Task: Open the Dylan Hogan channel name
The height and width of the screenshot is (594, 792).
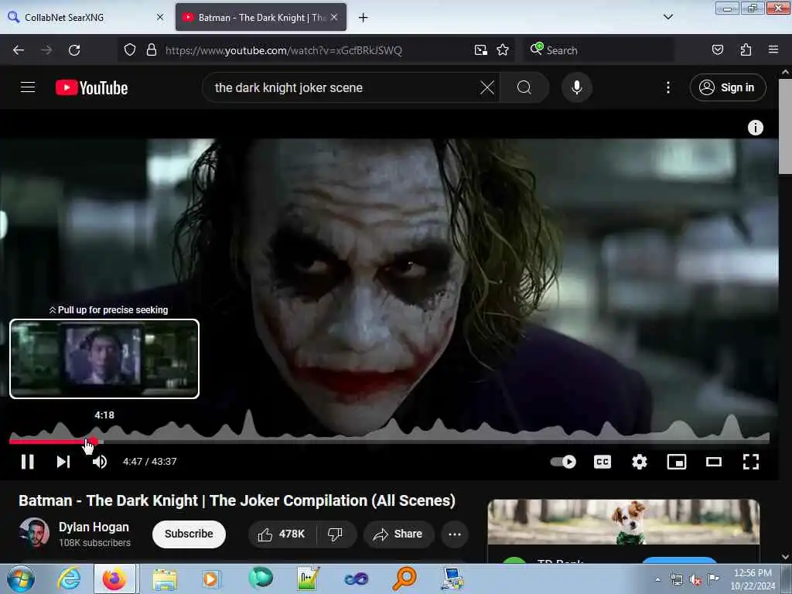Action: tap(94, 527)
